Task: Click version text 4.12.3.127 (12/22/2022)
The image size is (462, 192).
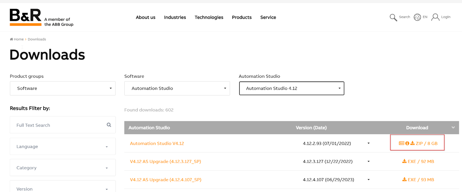Action: [328, 161]
